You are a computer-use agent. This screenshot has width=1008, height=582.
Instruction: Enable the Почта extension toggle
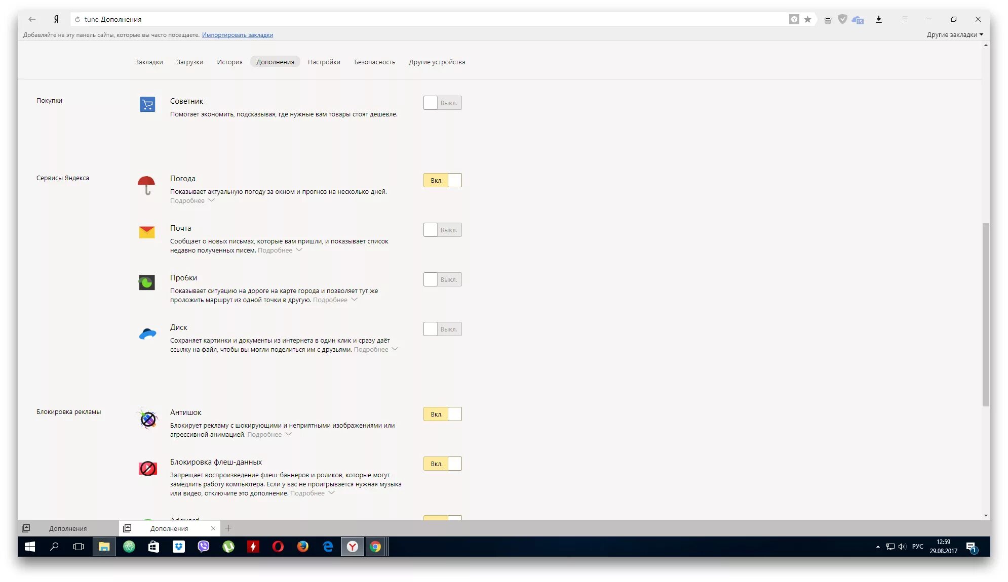[x=442, y=230]
